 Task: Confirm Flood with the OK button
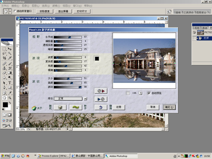click(x=169, y=107)
